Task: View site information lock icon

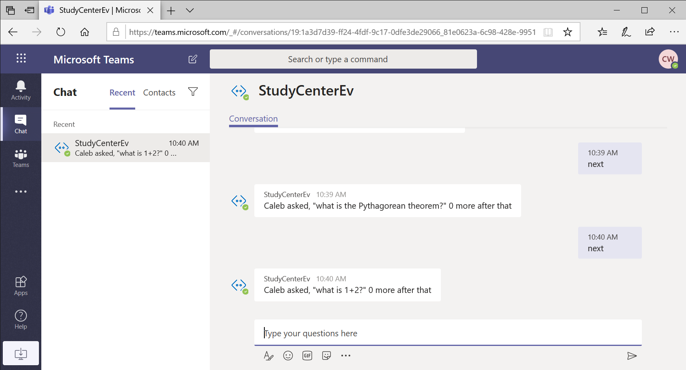Action: (x=116, y=32)
